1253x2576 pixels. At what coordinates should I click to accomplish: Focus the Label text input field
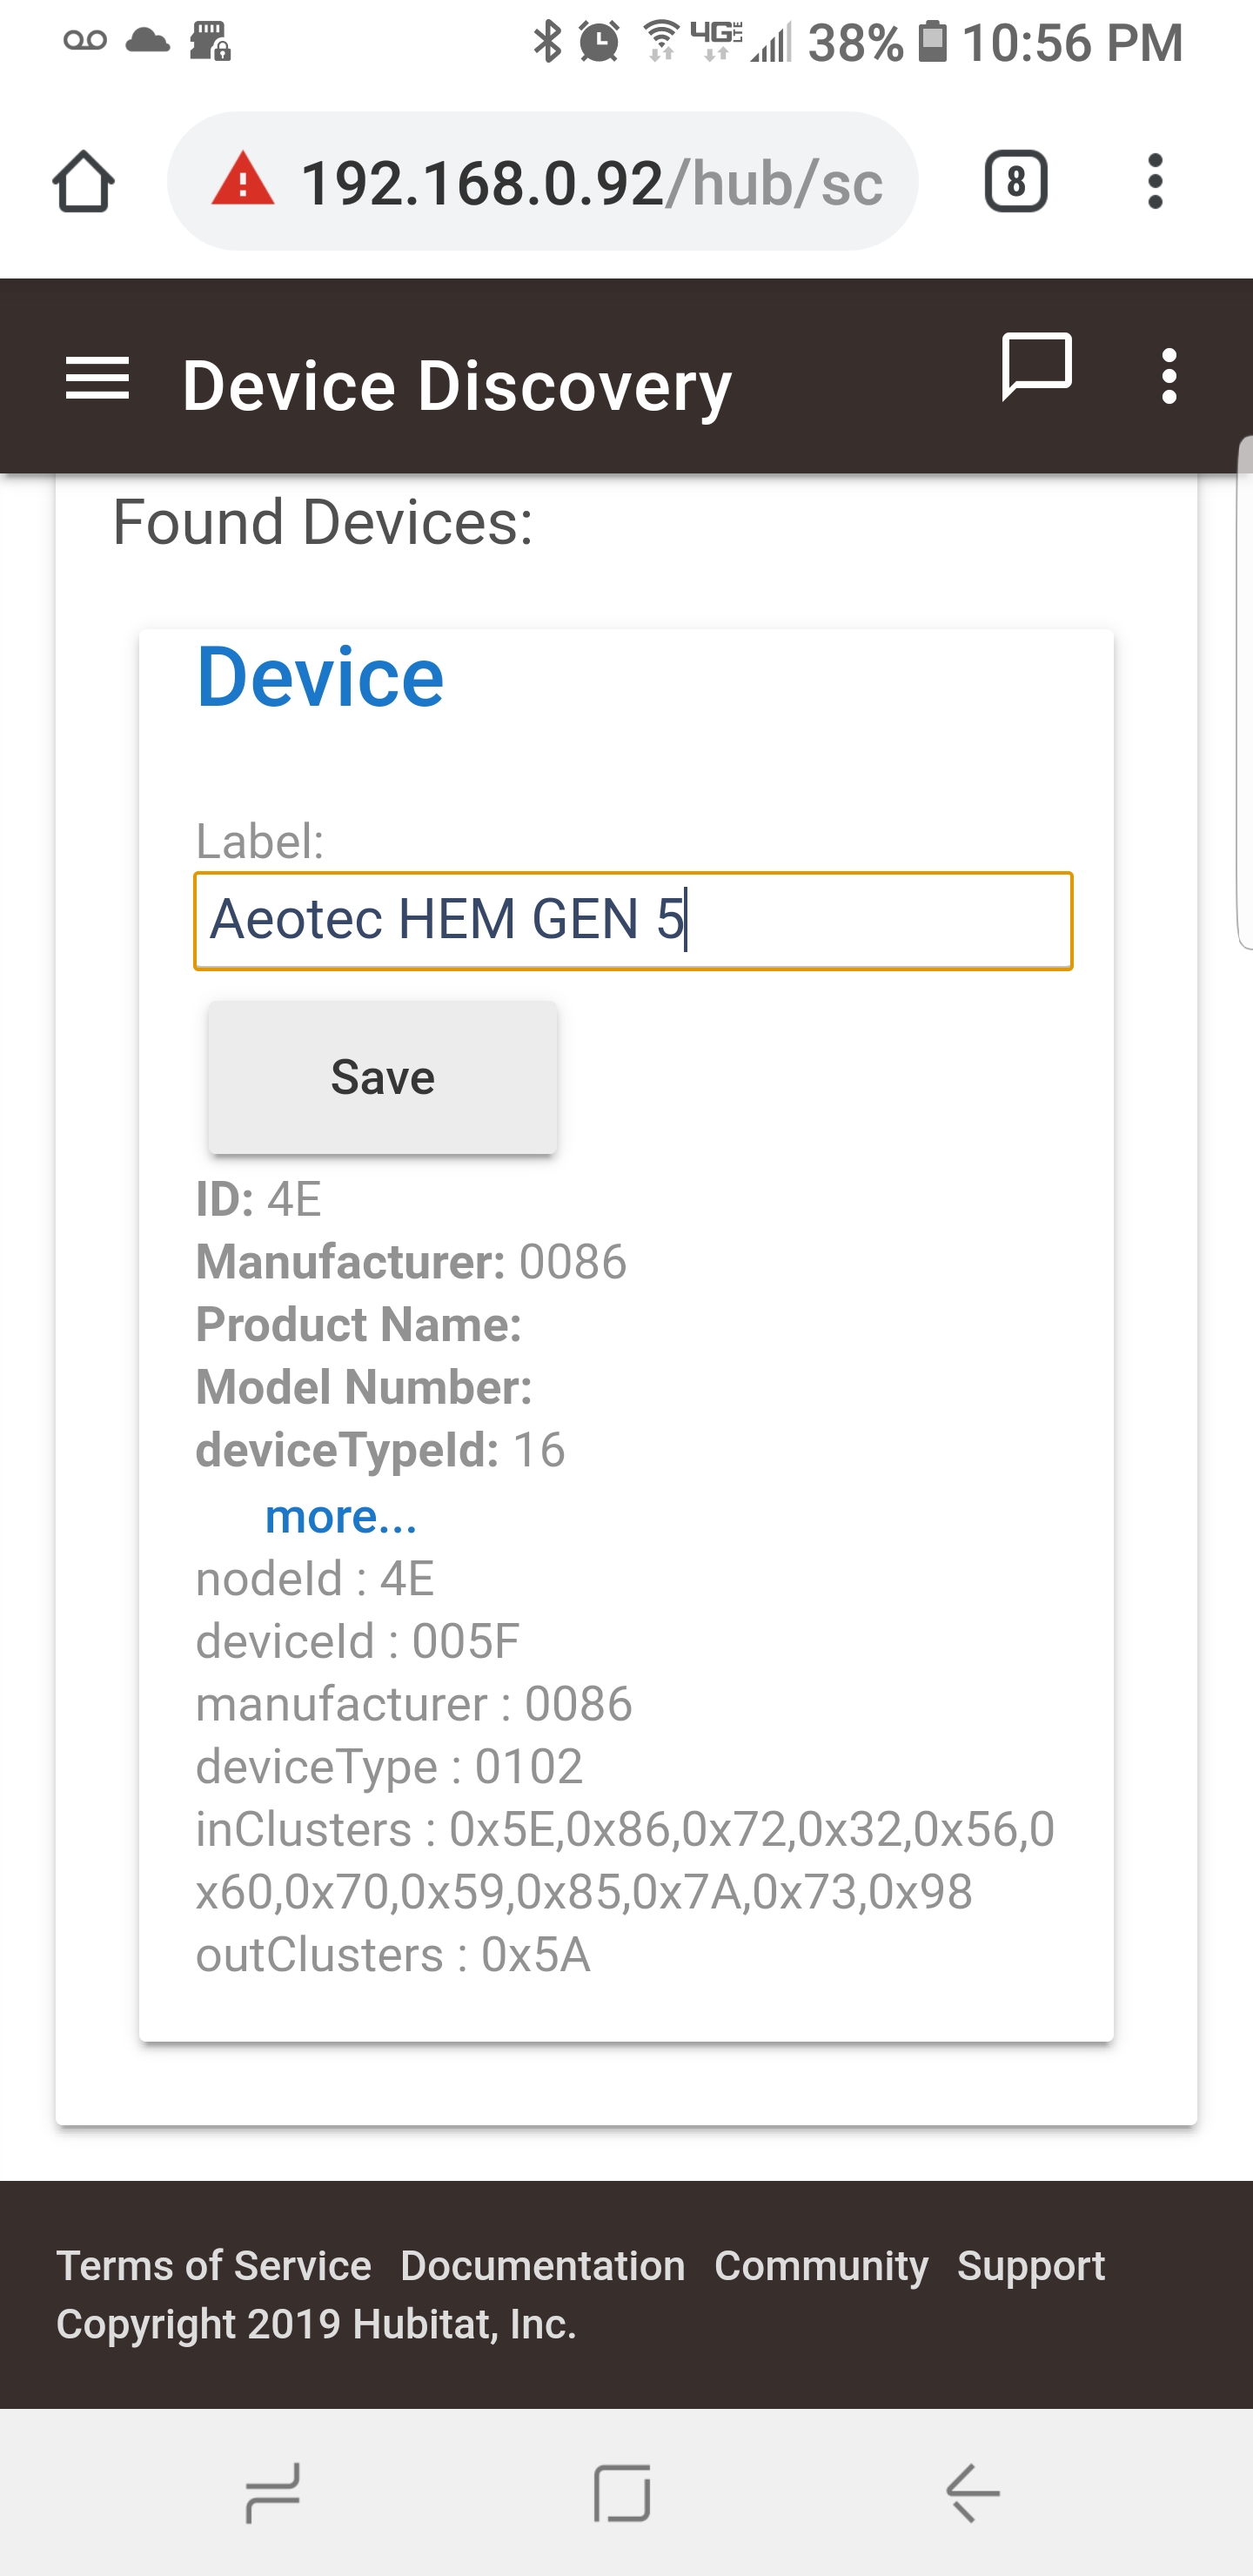[x=633, y=921]
